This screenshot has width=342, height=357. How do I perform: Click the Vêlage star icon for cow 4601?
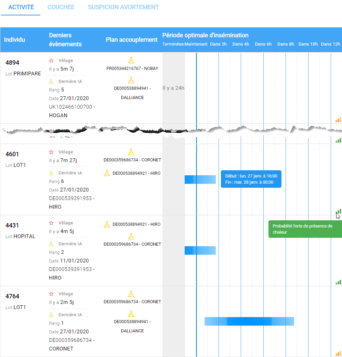(x=51, y=152)
